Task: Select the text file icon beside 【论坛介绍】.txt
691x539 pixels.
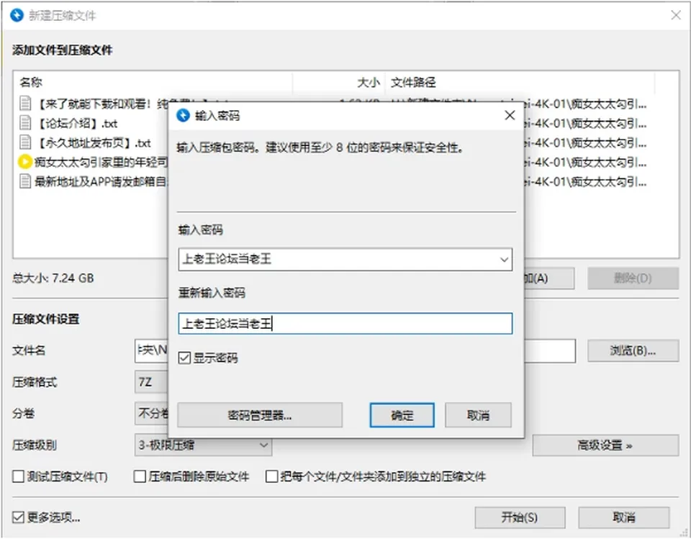Action: [25, 123]
